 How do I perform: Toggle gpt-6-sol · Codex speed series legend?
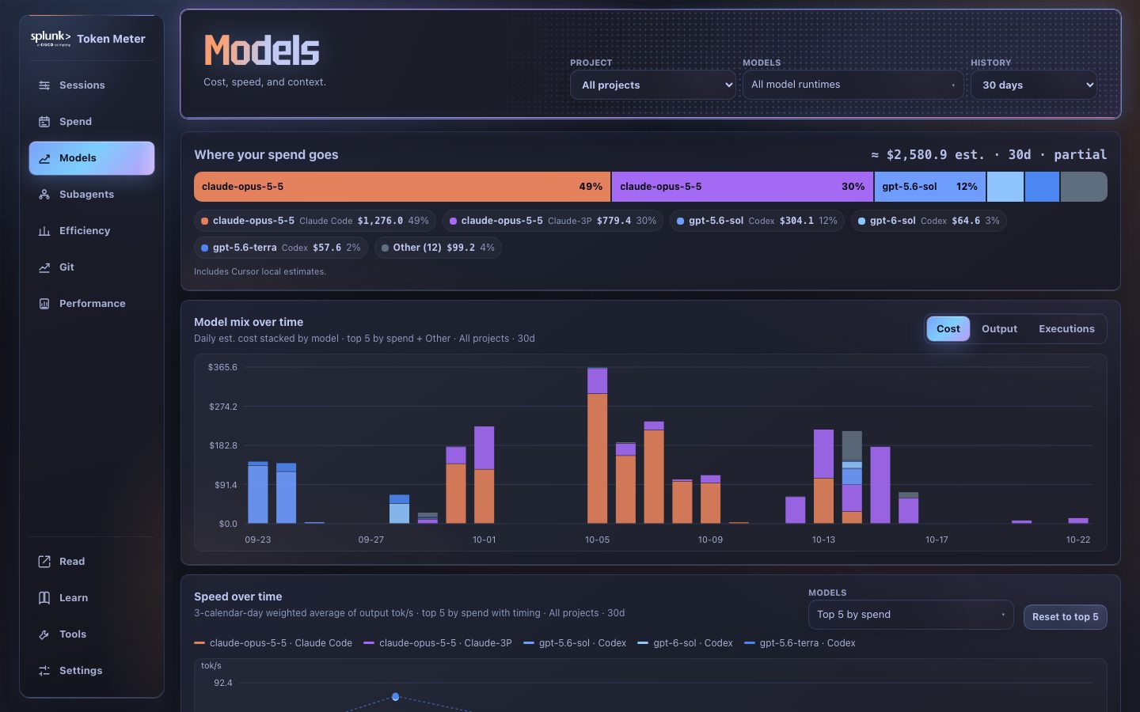click(x=686, y=643)
